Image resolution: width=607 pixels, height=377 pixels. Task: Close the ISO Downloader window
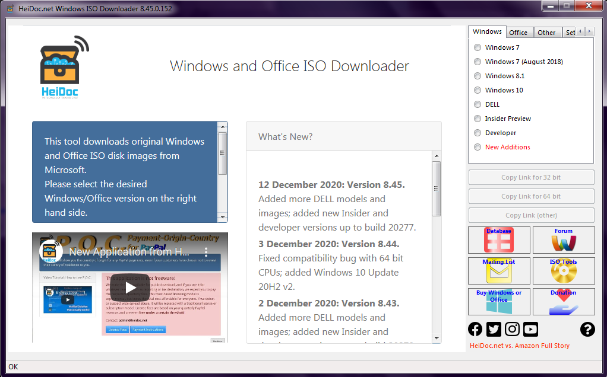[589, 5]
